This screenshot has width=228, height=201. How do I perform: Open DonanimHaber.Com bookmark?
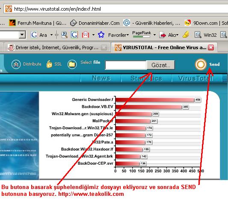click(95, 23)
